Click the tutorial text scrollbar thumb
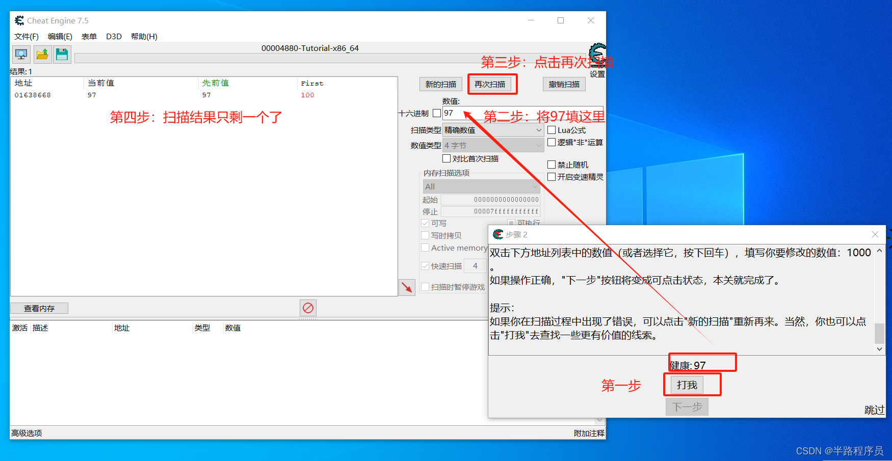Screen dimensions: 892x461 (x=879, y=334)
